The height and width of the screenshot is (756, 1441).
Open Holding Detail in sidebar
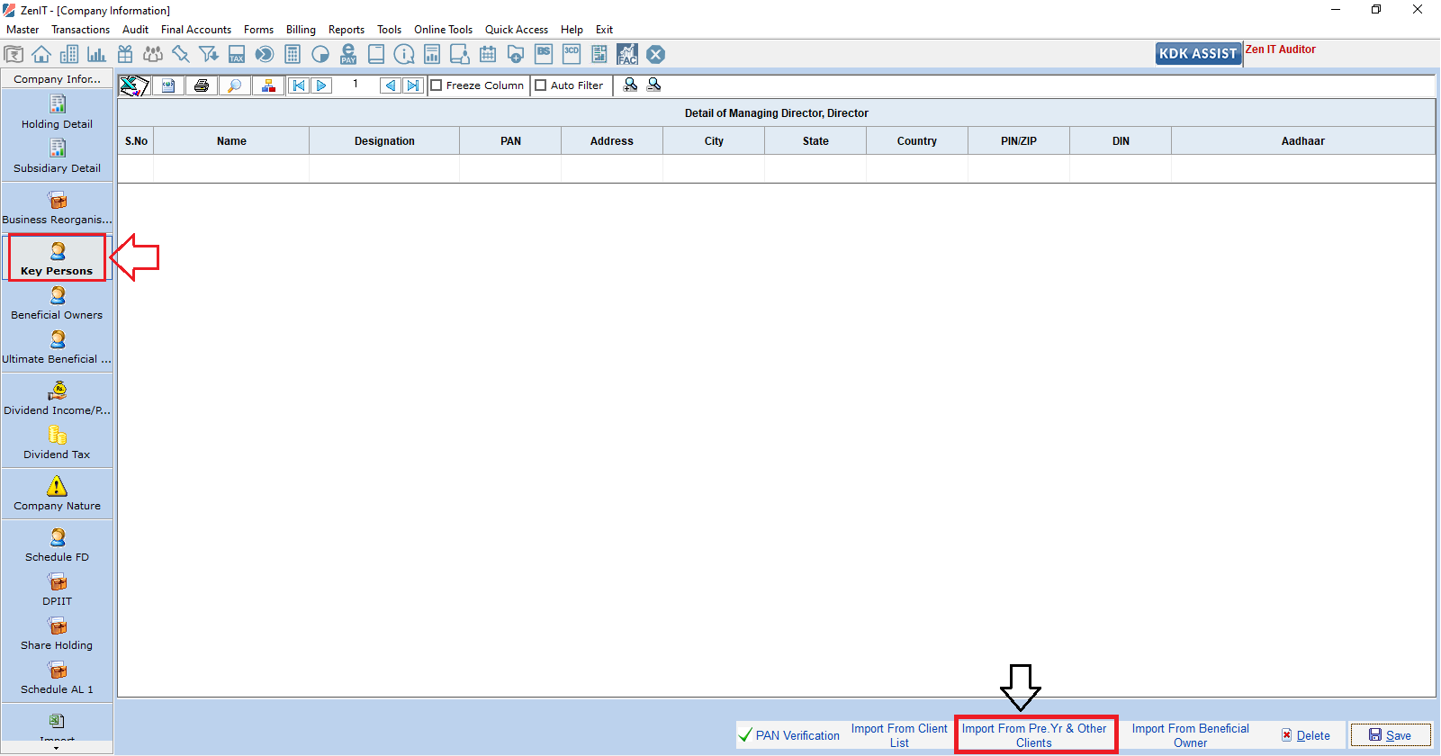pyautogui.click(x=57, y=112)
